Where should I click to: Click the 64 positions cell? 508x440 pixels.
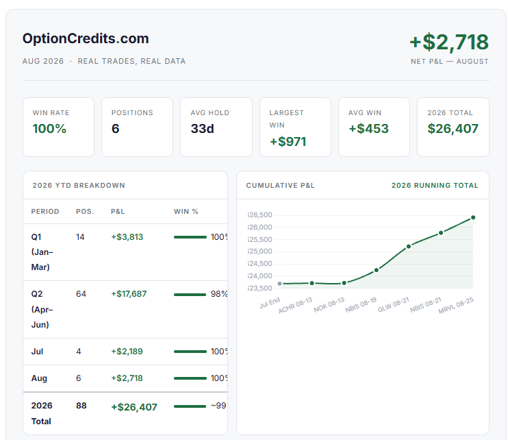[81, 294]
